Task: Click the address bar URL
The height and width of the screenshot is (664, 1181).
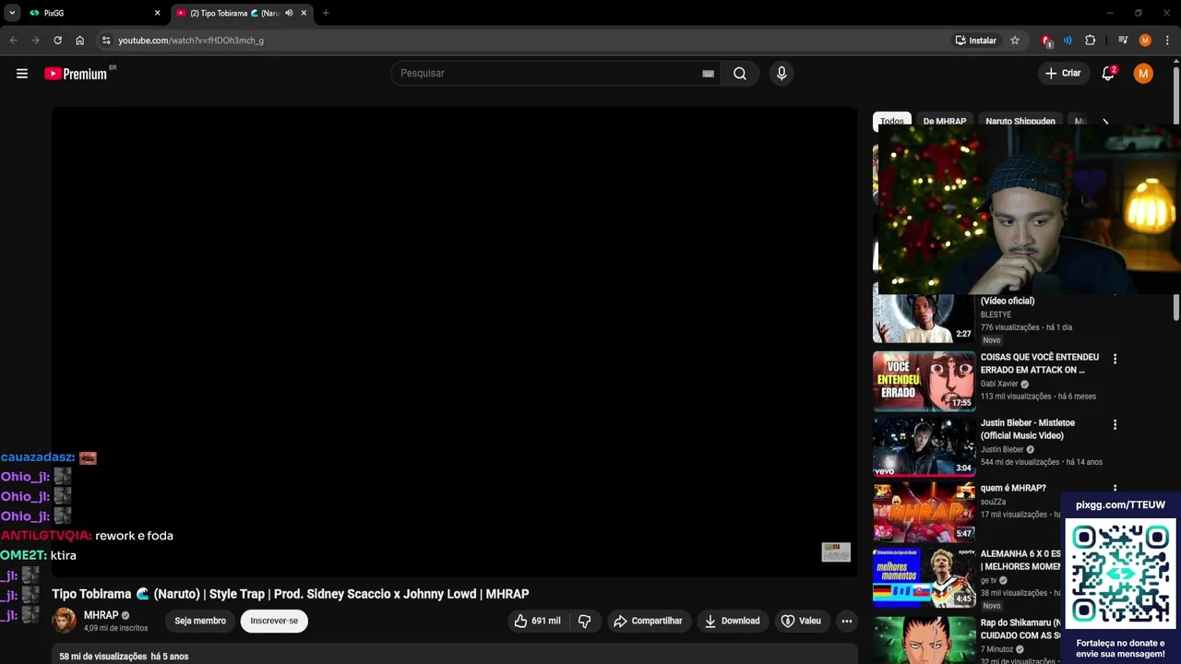Action: [191, 41]
